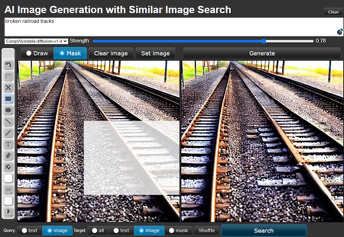
Task: Click the download icon in the tool sidebar
Action: click(x=8, y=213)
